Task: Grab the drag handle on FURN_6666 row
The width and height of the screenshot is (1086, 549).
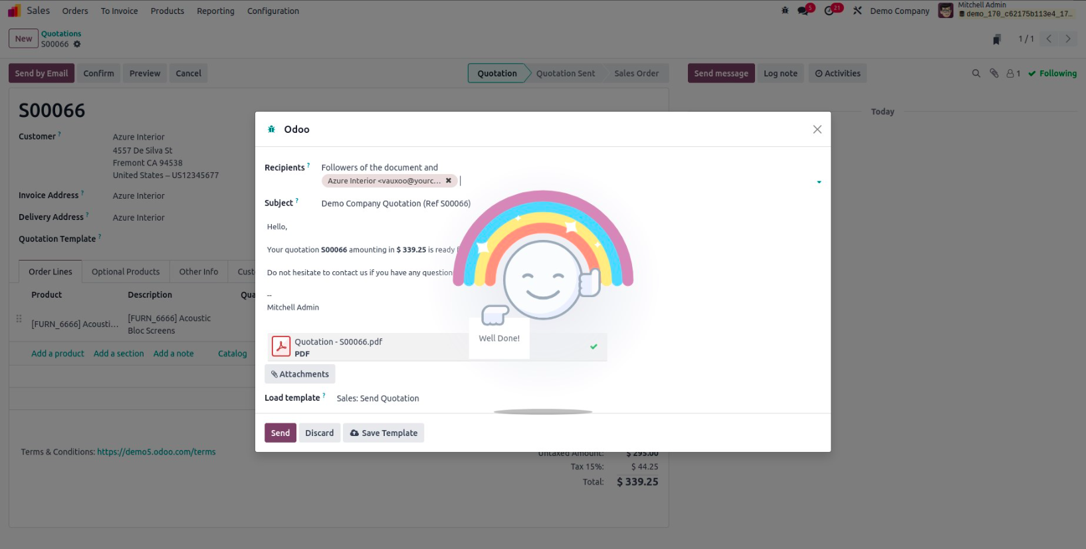Action: [19, 319]
